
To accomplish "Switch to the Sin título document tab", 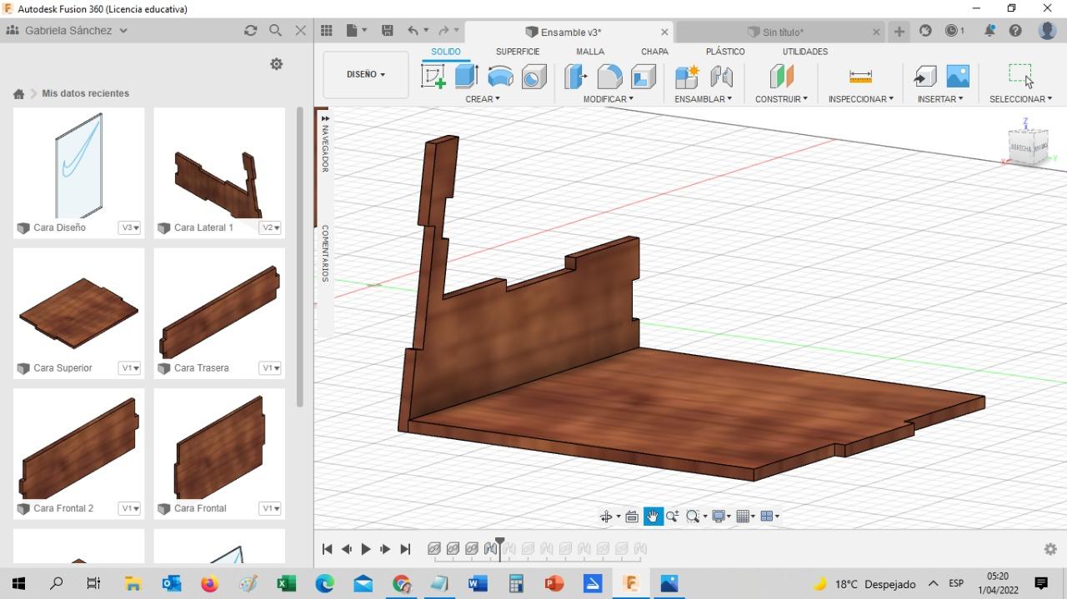I will click(x=782, y=32).
